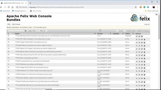Open the Web Console menu
Viewport: 161px width, 90px height.
point(16,24)
